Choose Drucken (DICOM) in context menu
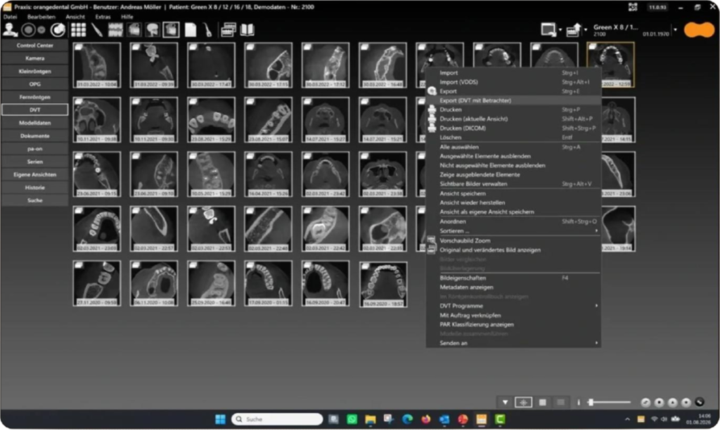This screenshot has height=430, width=720. (513, 128)
